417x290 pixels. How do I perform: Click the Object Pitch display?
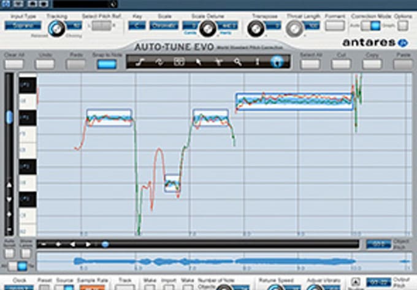click(x=378, y=244)
